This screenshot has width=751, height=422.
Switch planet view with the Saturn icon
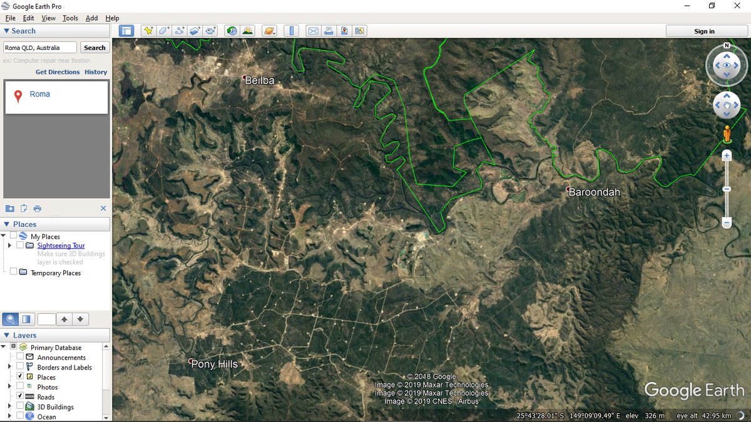[269, 31]
